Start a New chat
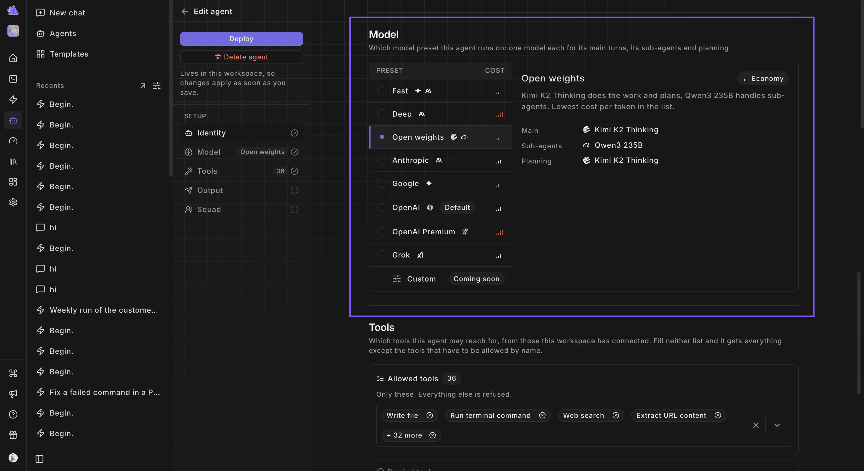 [x=60, y=13]
